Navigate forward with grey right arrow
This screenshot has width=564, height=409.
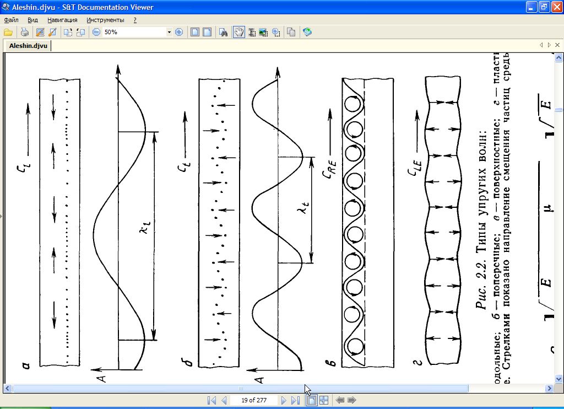click(x=352, y=400)
